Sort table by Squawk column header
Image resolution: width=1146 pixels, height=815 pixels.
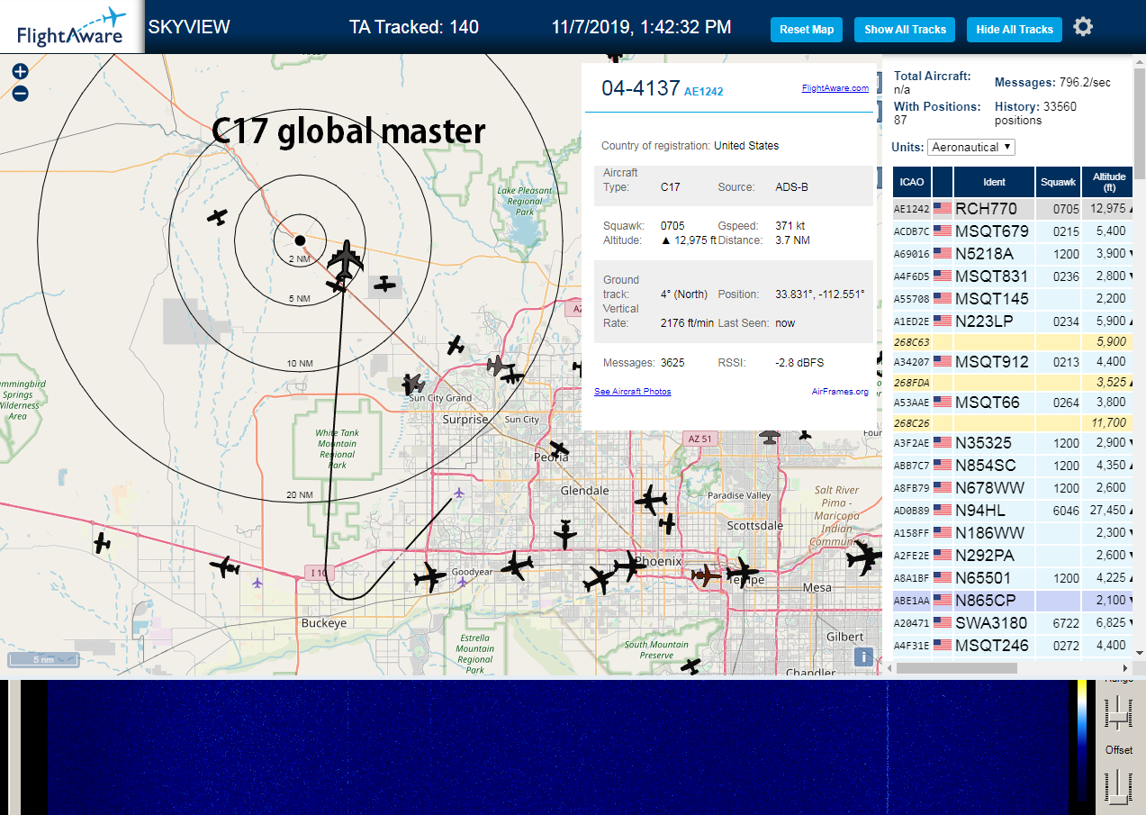click(x=1058, y=182)
